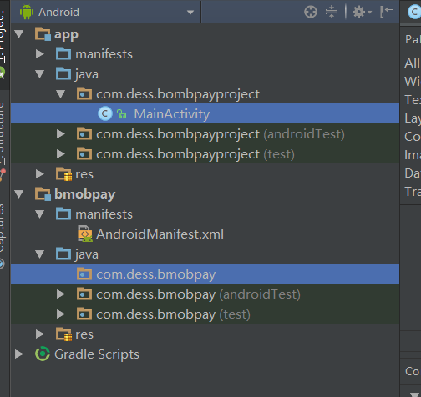
Task: Select the app manifests folder icon
Action: coord(63,53)
